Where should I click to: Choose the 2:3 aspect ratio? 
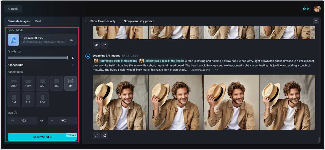pyautogui.click(x=28, y=100)
